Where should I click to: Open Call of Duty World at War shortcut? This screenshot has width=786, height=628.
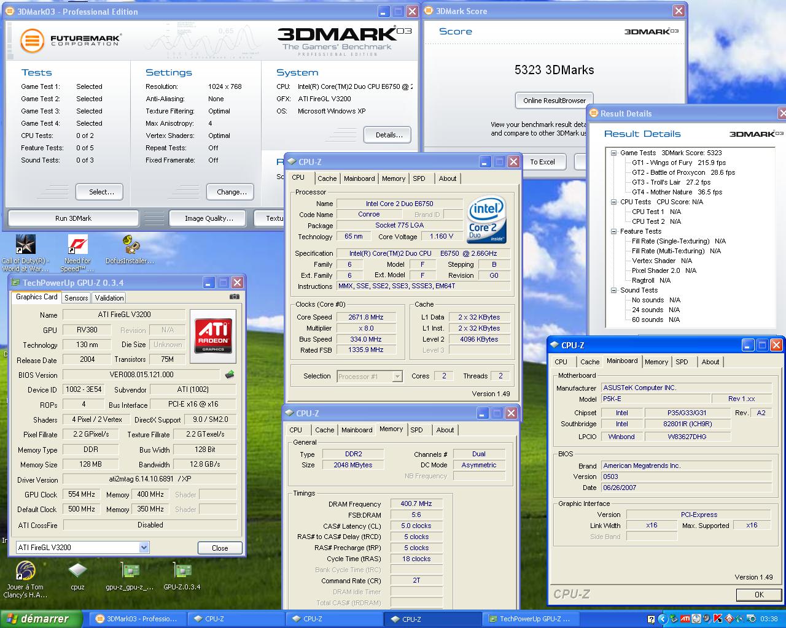click(25, 253)
